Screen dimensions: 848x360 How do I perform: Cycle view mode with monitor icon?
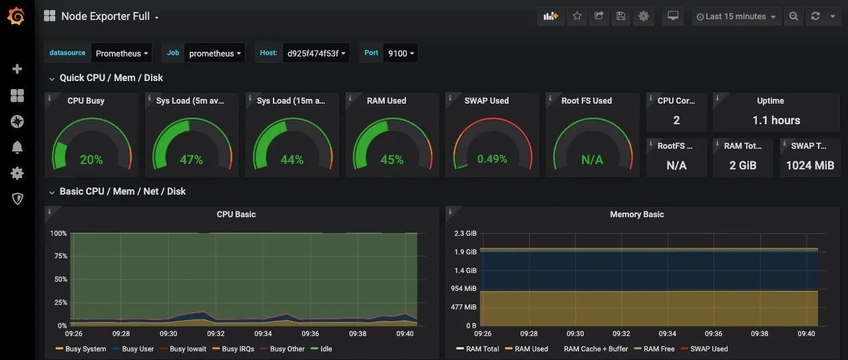(673, 17)
